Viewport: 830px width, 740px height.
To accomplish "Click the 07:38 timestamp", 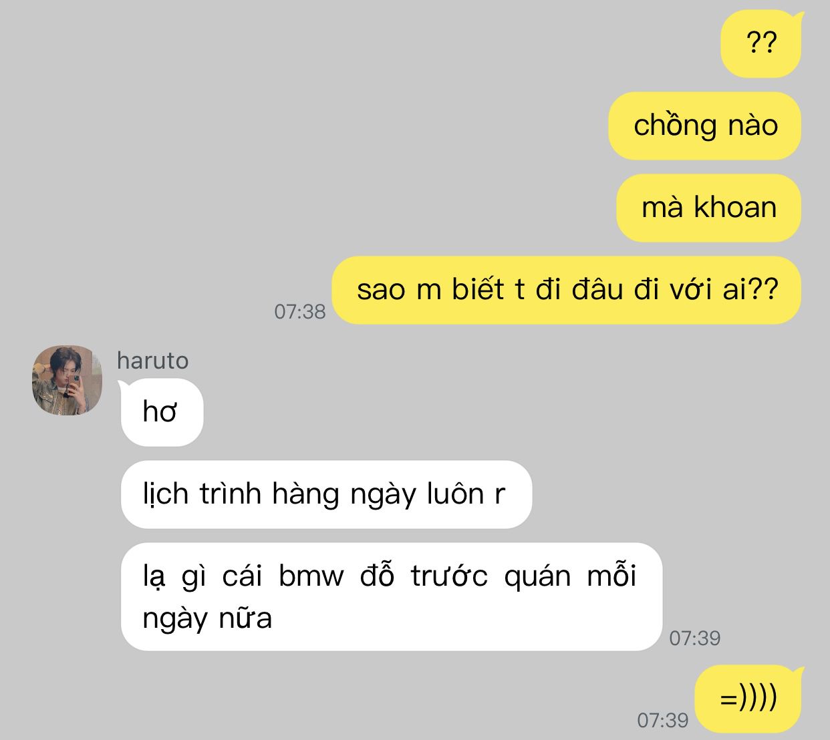I will pos(299,311).
